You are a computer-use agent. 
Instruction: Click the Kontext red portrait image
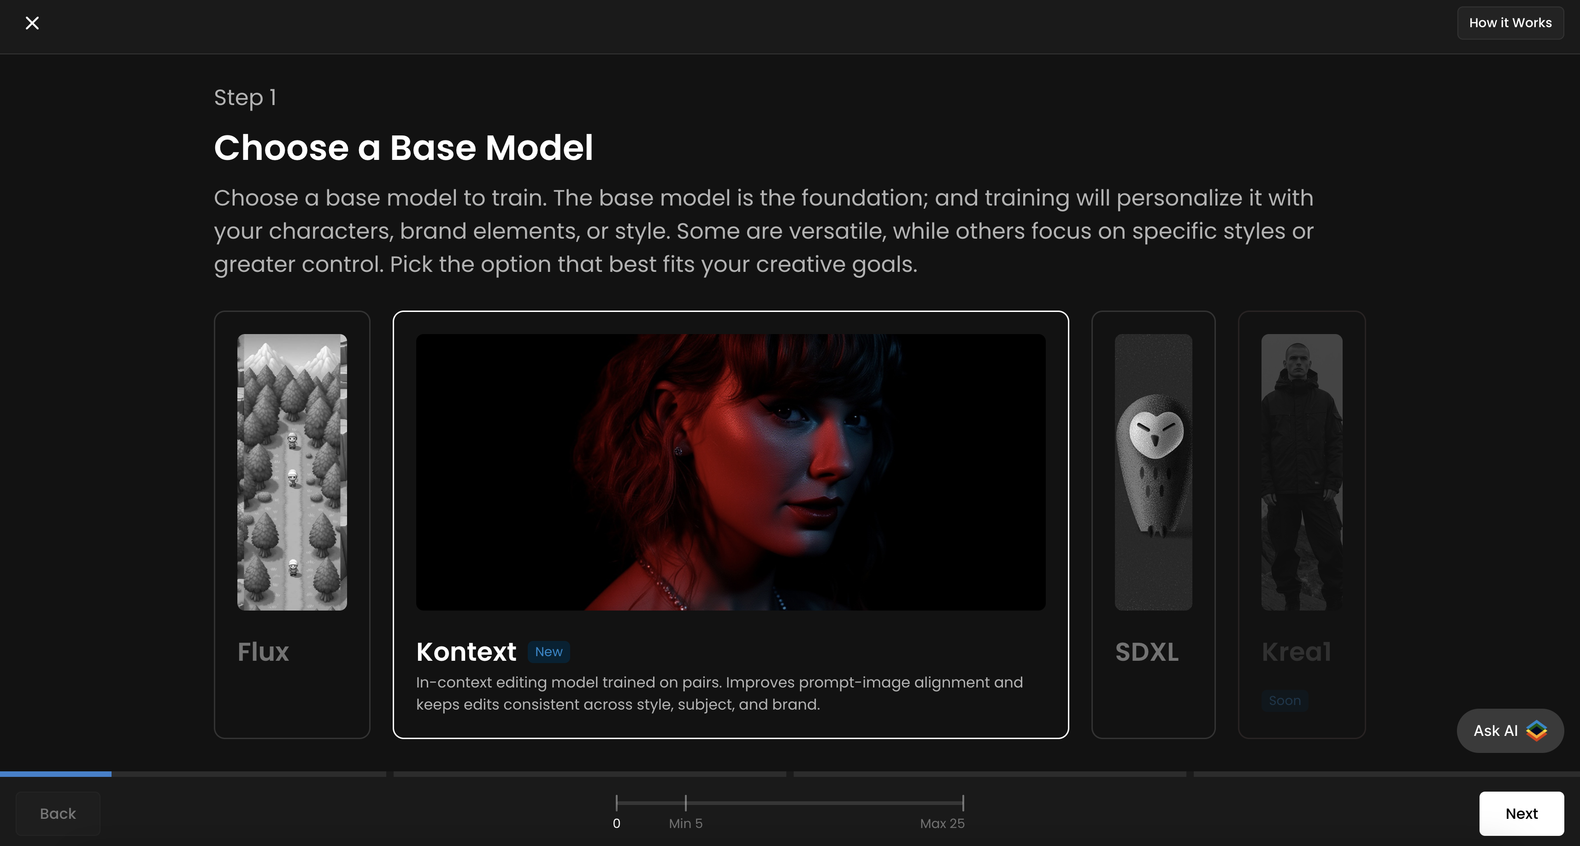click(x=730, y=471)
